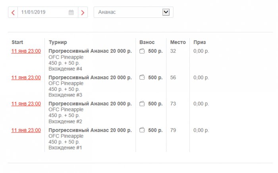Select tournament title in Вхождение #4 row
The image size is (278, 173).
[x=90, y=51]
